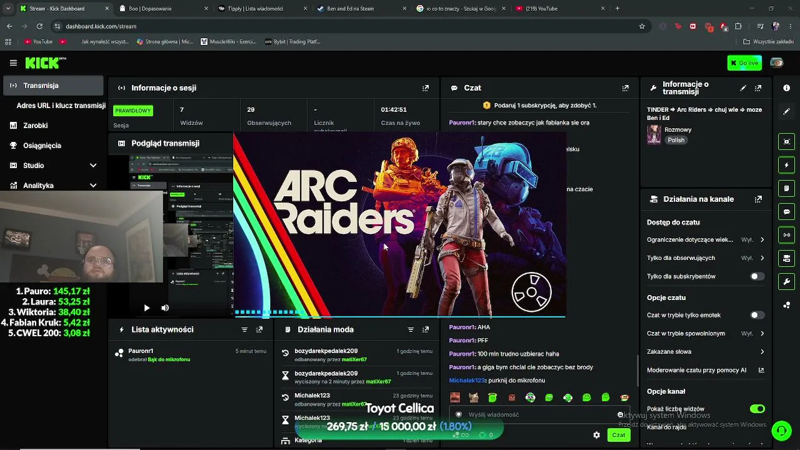Screen dimensions: 800x450
Task: Open the hamburger menu next to Kick logo
Action: coord(13,63)
